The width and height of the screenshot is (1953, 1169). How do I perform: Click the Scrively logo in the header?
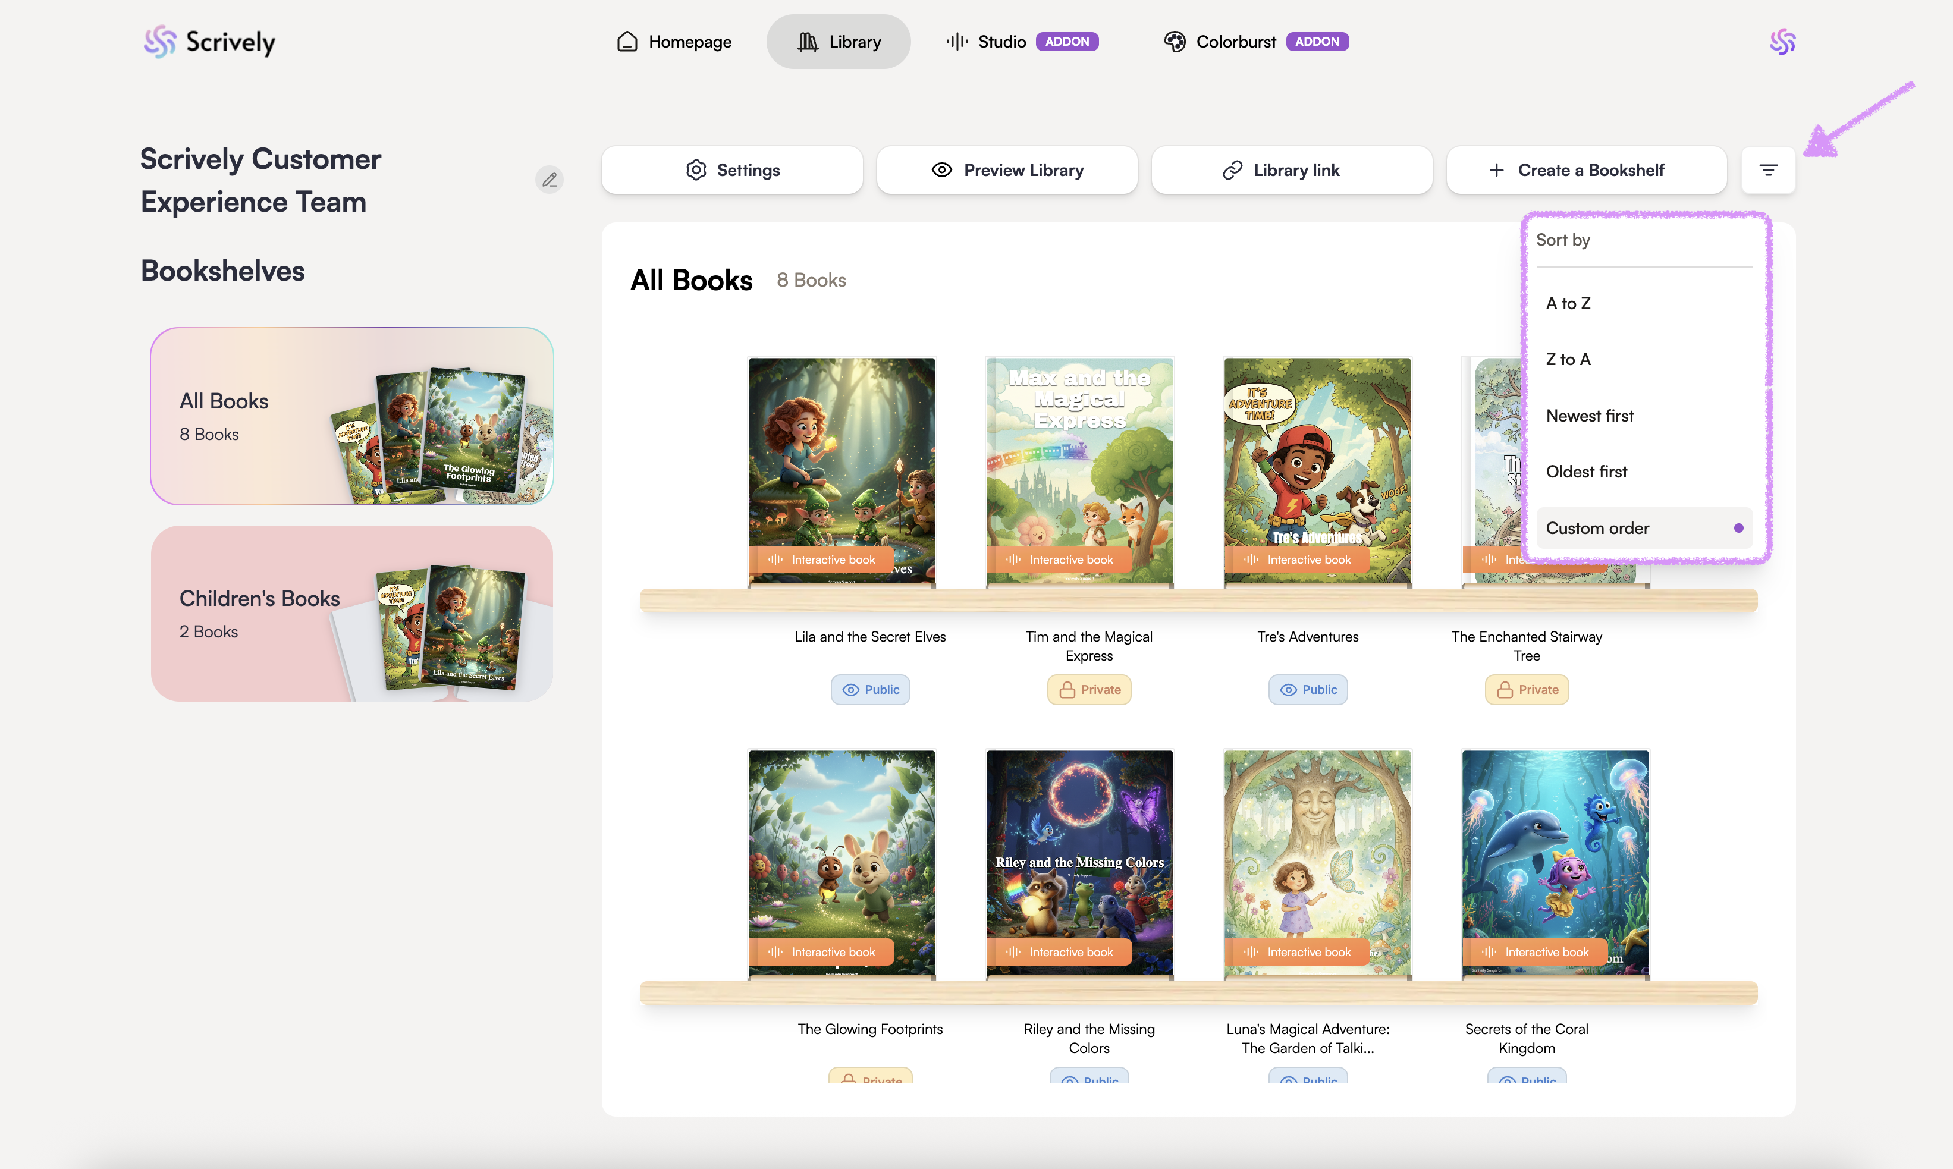pyautogui.click(x=209, y=42)
